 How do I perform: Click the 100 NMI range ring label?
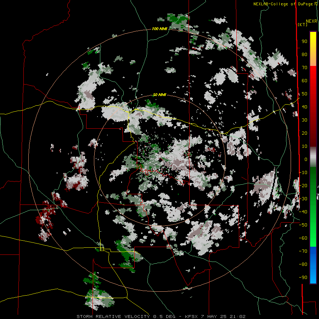(x=159, y=29)
